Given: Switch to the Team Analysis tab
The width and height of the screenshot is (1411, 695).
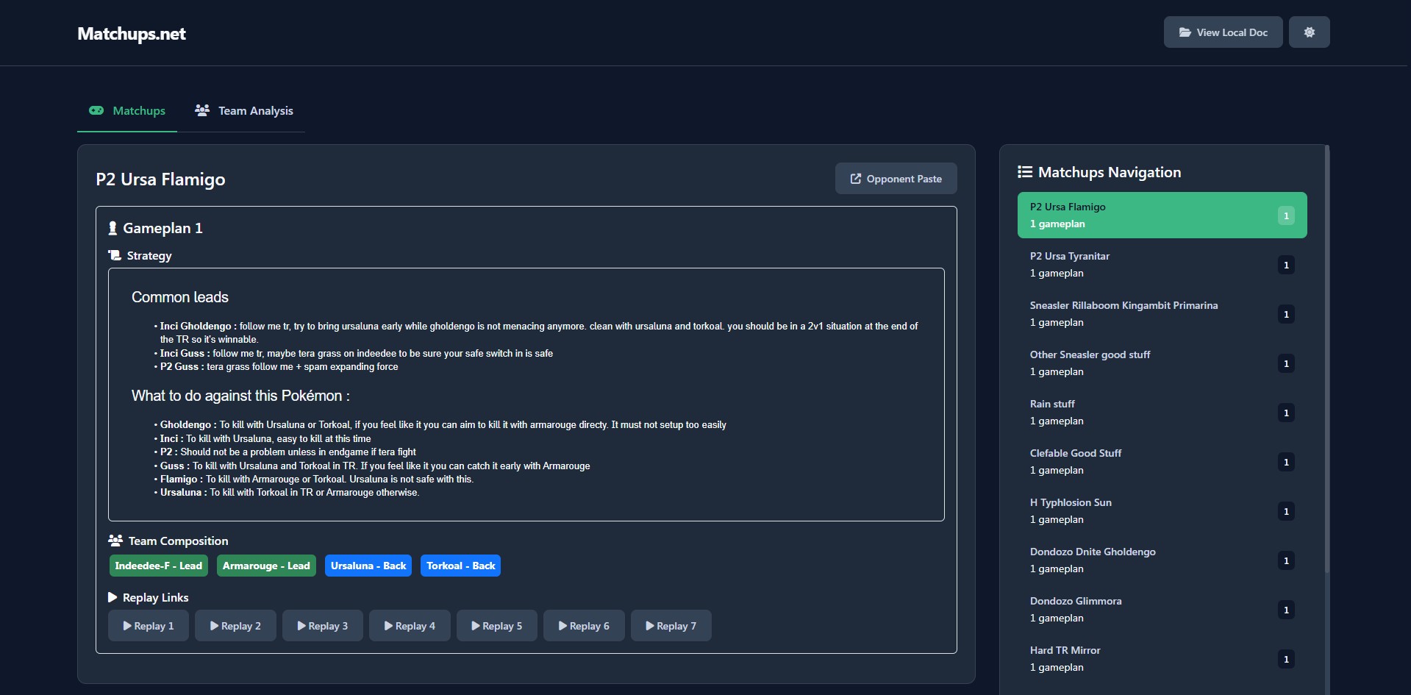Looking at the screenshot, I should pos(244,110).
